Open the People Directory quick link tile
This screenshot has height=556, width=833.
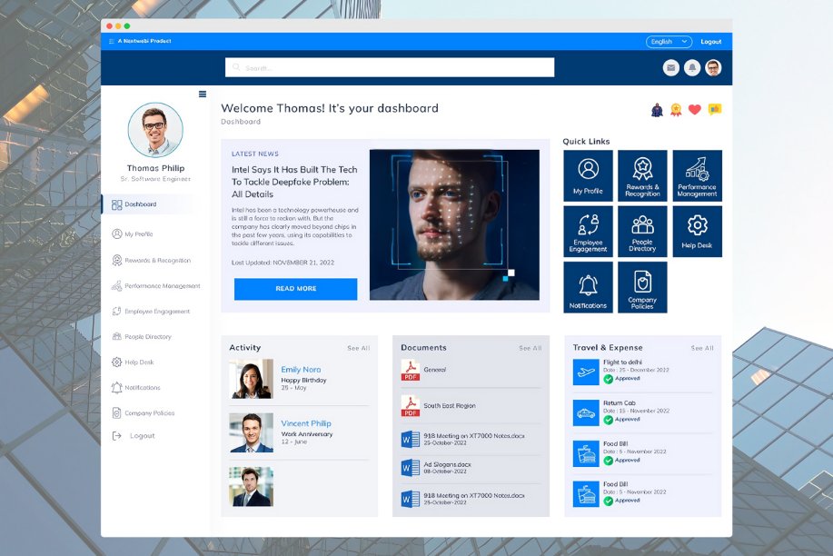tap(642, 231)
